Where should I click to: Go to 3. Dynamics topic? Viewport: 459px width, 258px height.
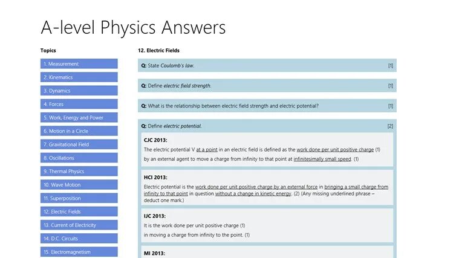(x=79, y=91)
